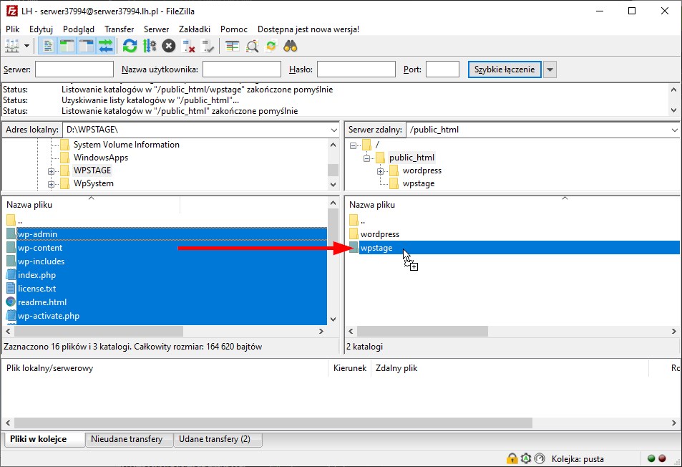Screen dimensions: 682x467
Task: Open the Site Manager icon
Action: [12, 46]
